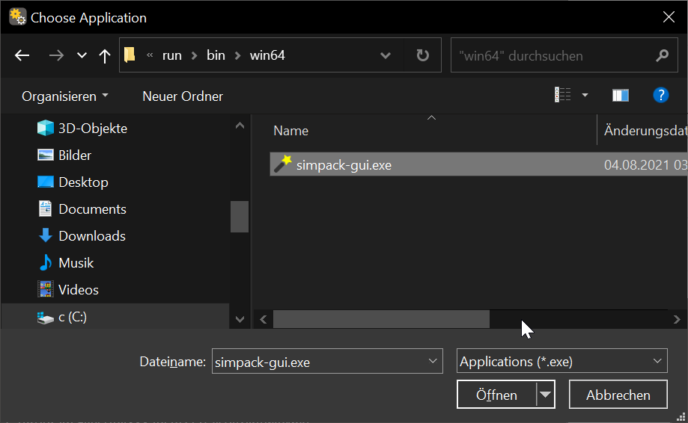The height and width of the screenshot is (423, 688).
Task: Select win64 in the address path
Action: [x=267, y=55]
